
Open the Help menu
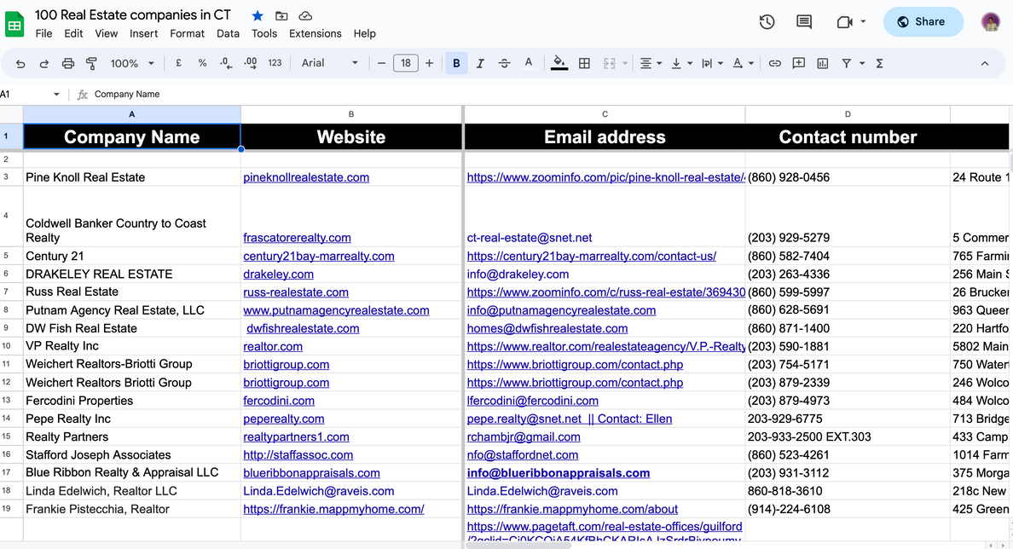(x=364, y=33)
